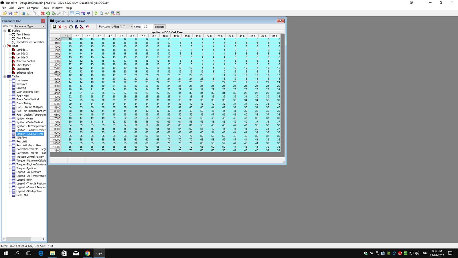Click the magnifying glass search icon
The height and width of the screenshot is (258, 458).
[x=101, y=13]
